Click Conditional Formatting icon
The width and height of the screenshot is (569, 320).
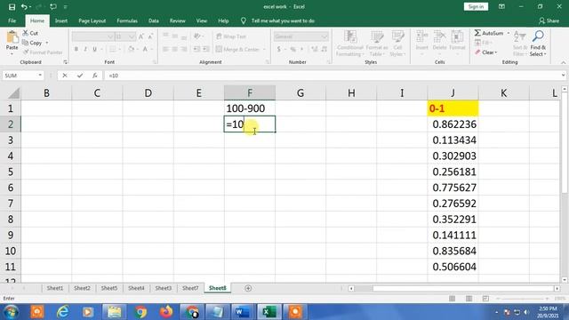point(349,44)
